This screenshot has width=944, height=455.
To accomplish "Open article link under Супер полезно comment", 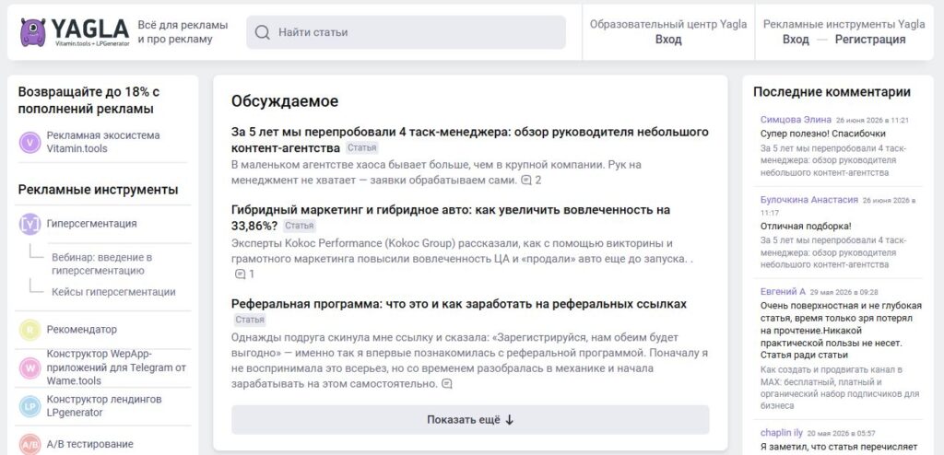I will [x=832, y=160].
